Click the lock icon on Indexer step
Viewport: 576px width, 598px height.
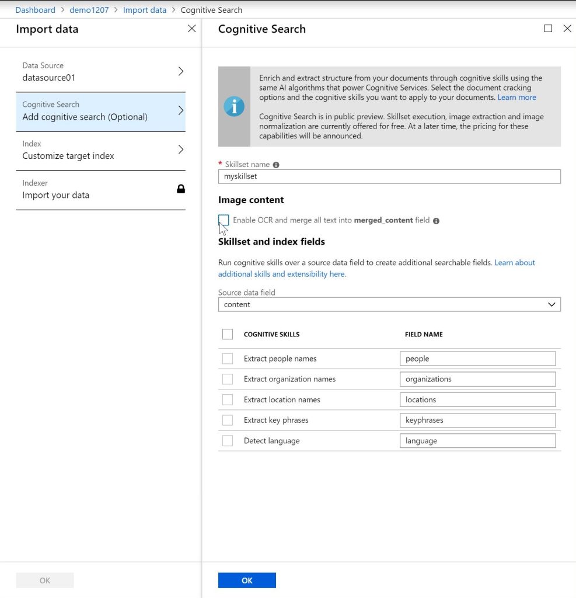coord(181,189)
